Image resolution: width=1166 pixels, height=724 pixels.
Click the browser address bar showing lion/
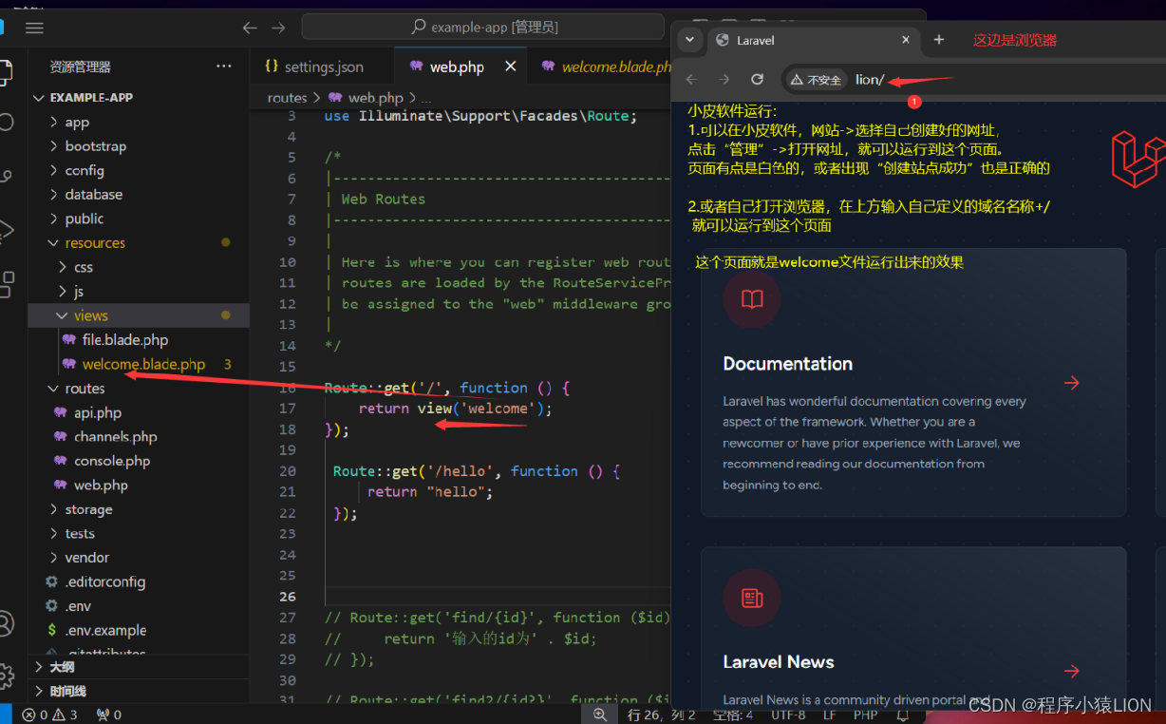click(871, 79)
